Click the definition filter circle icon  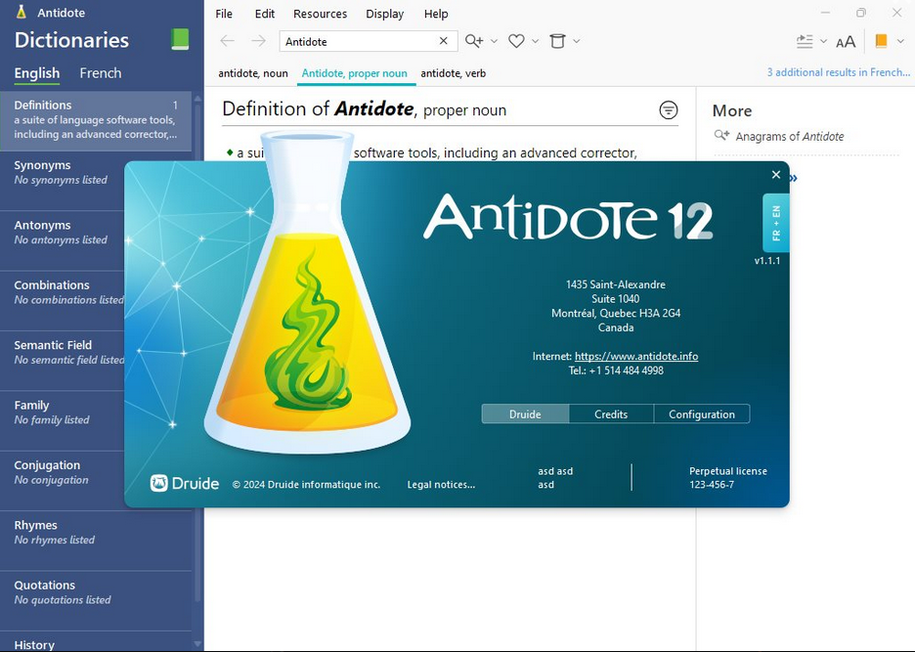click(x=668, y=109)
